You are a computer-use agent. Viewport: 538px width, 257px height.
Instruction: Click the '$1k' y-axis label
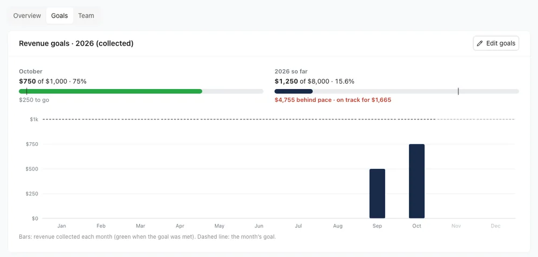tap(33, 119)
